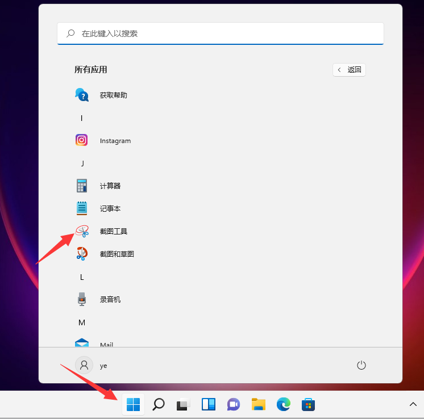Open the ye user account menu
Viewport: 424px width, 419px height.
[x=92, y=365]
